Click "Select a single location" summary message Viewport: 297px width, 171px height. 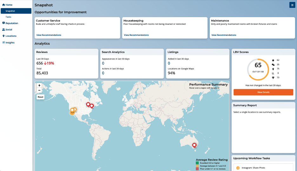(x=257, y=112)
